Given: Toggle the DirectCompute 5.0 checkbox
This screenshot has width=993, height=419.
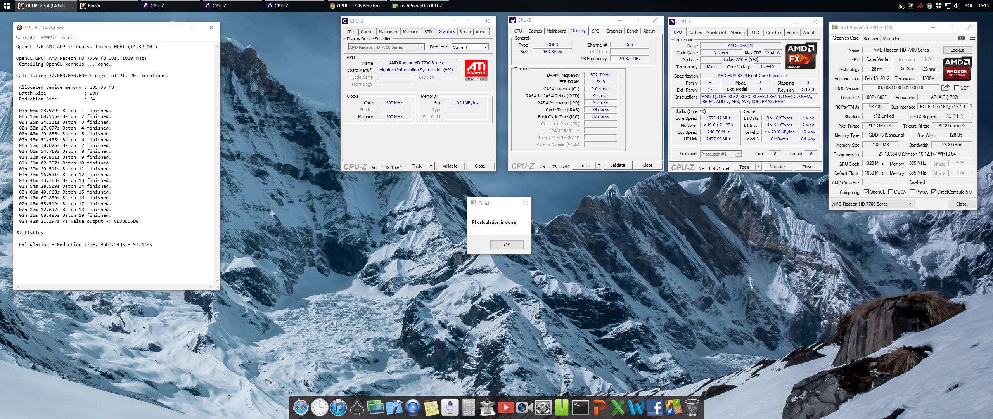Looking at the screenshot, I should pyautogui.click(x=934, y=192).
